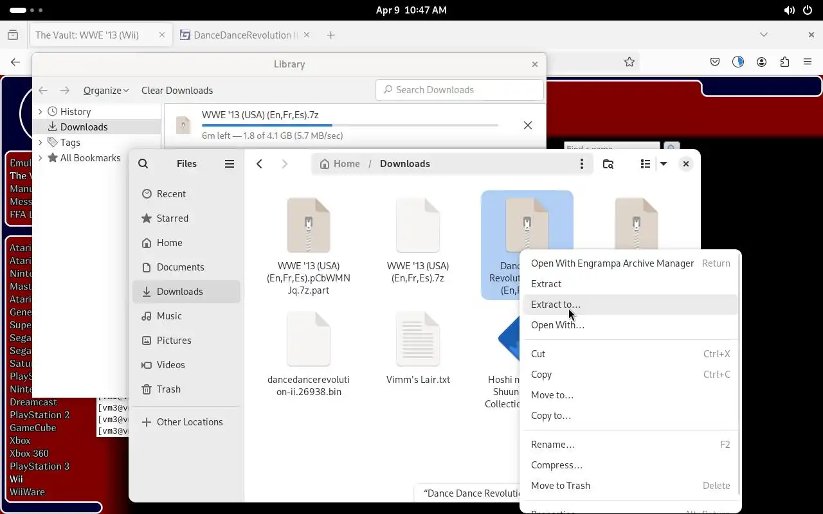Choose Move to… menu entry
Viewport: 823px width, 514px height.
coord(630,395)
